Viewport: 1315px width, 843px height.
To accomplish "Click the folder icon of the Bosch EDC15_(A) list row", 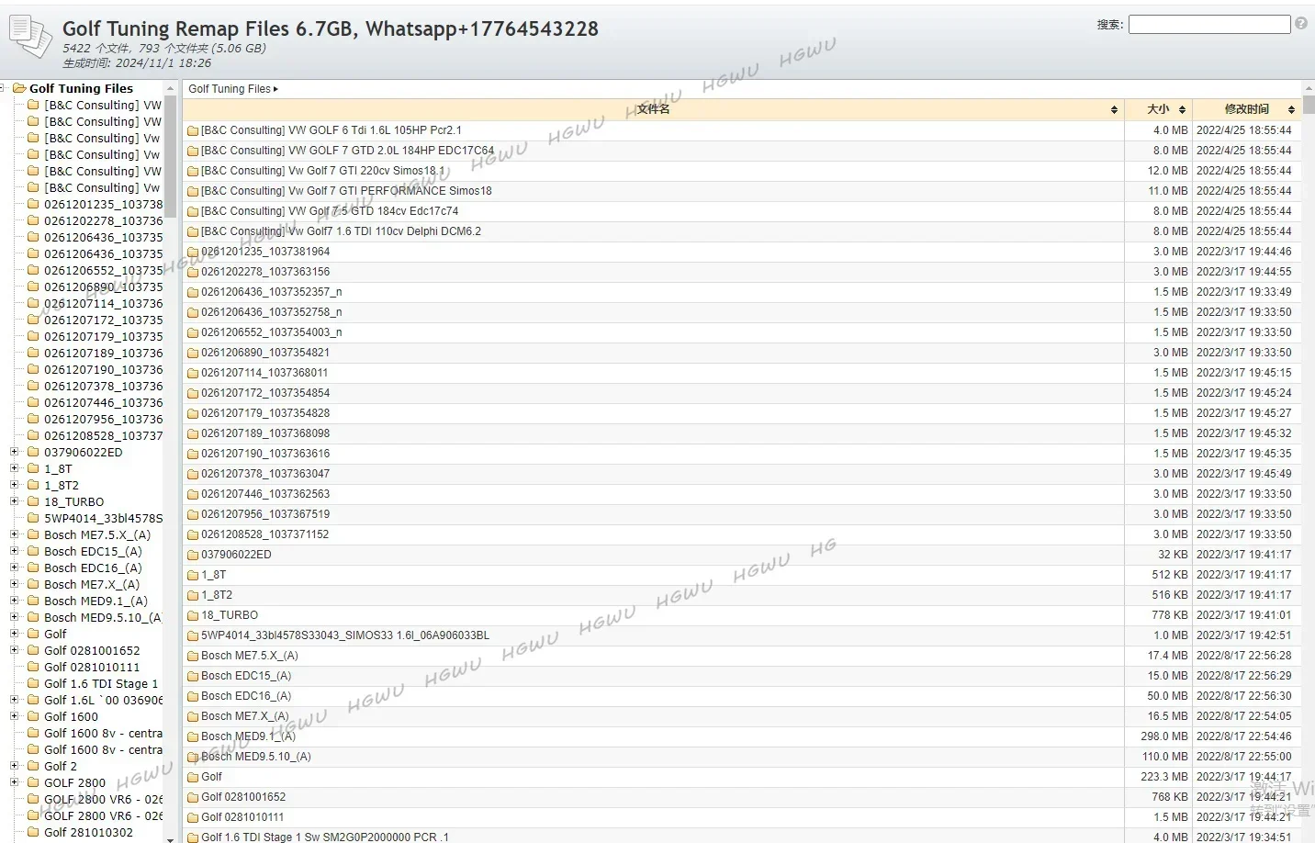I will click(x=193, y=676).
